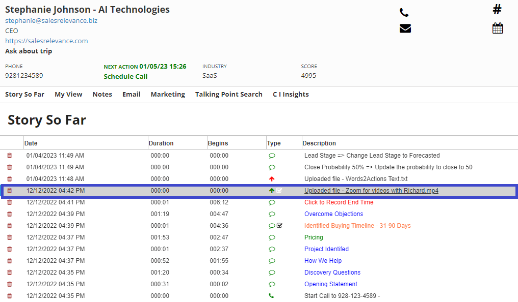This screenshot has height=302, width=518.
Task: Click the Pricing talking point
Action: click(x=314, y=237)
